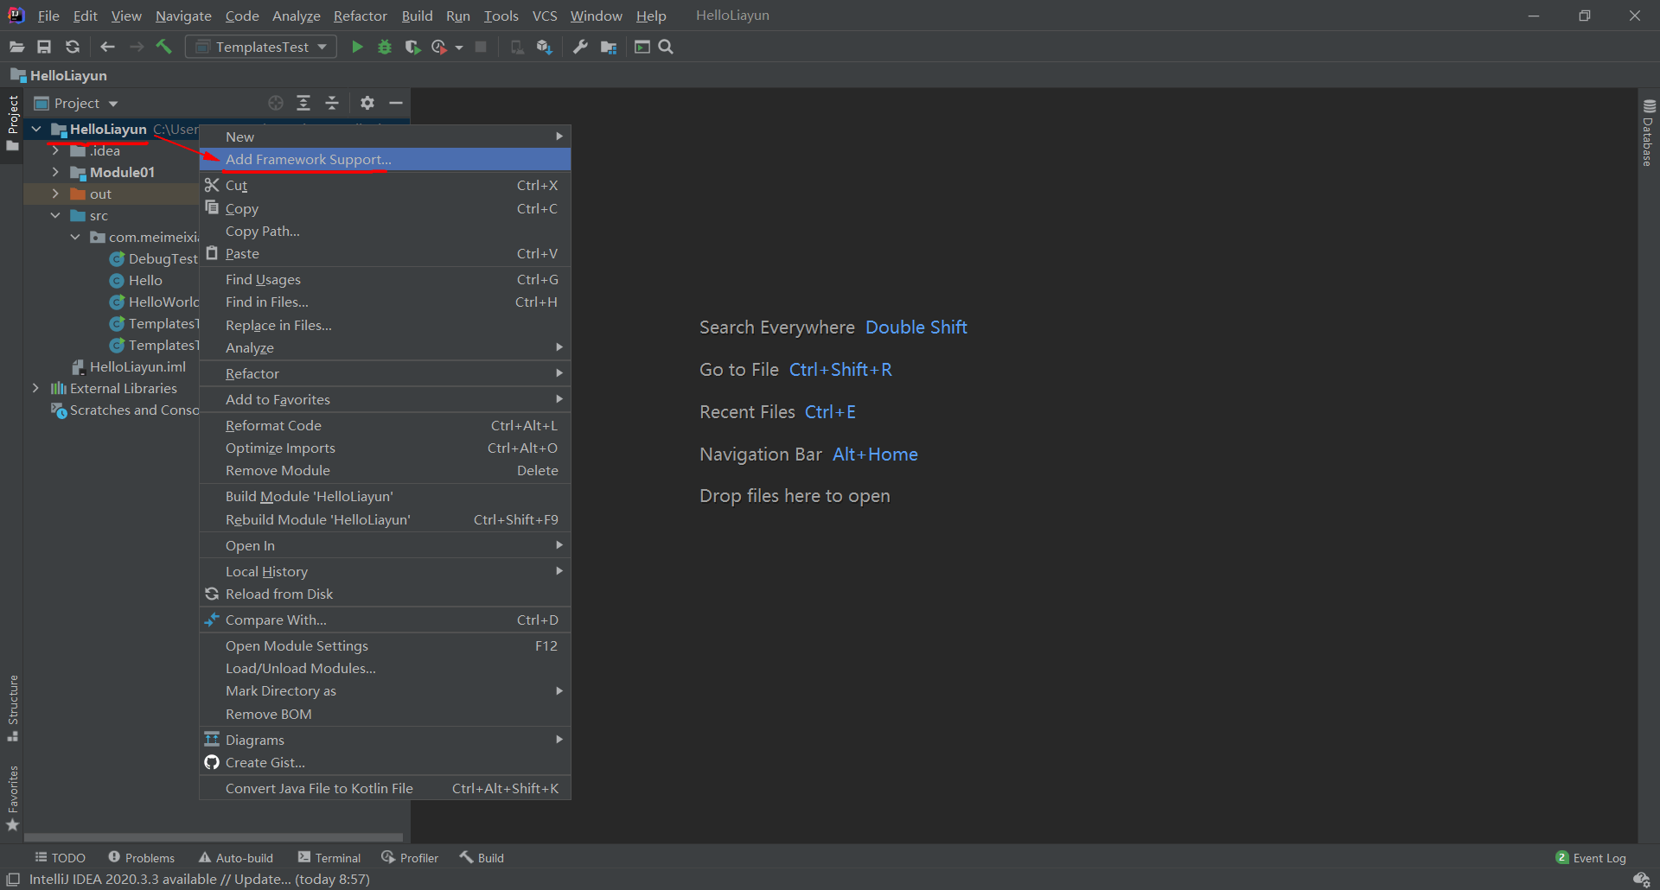The height and width of the screenshot is (890, 1660).
Task: Hide the Project panel with the minus icon
Action: pos(396,103)
